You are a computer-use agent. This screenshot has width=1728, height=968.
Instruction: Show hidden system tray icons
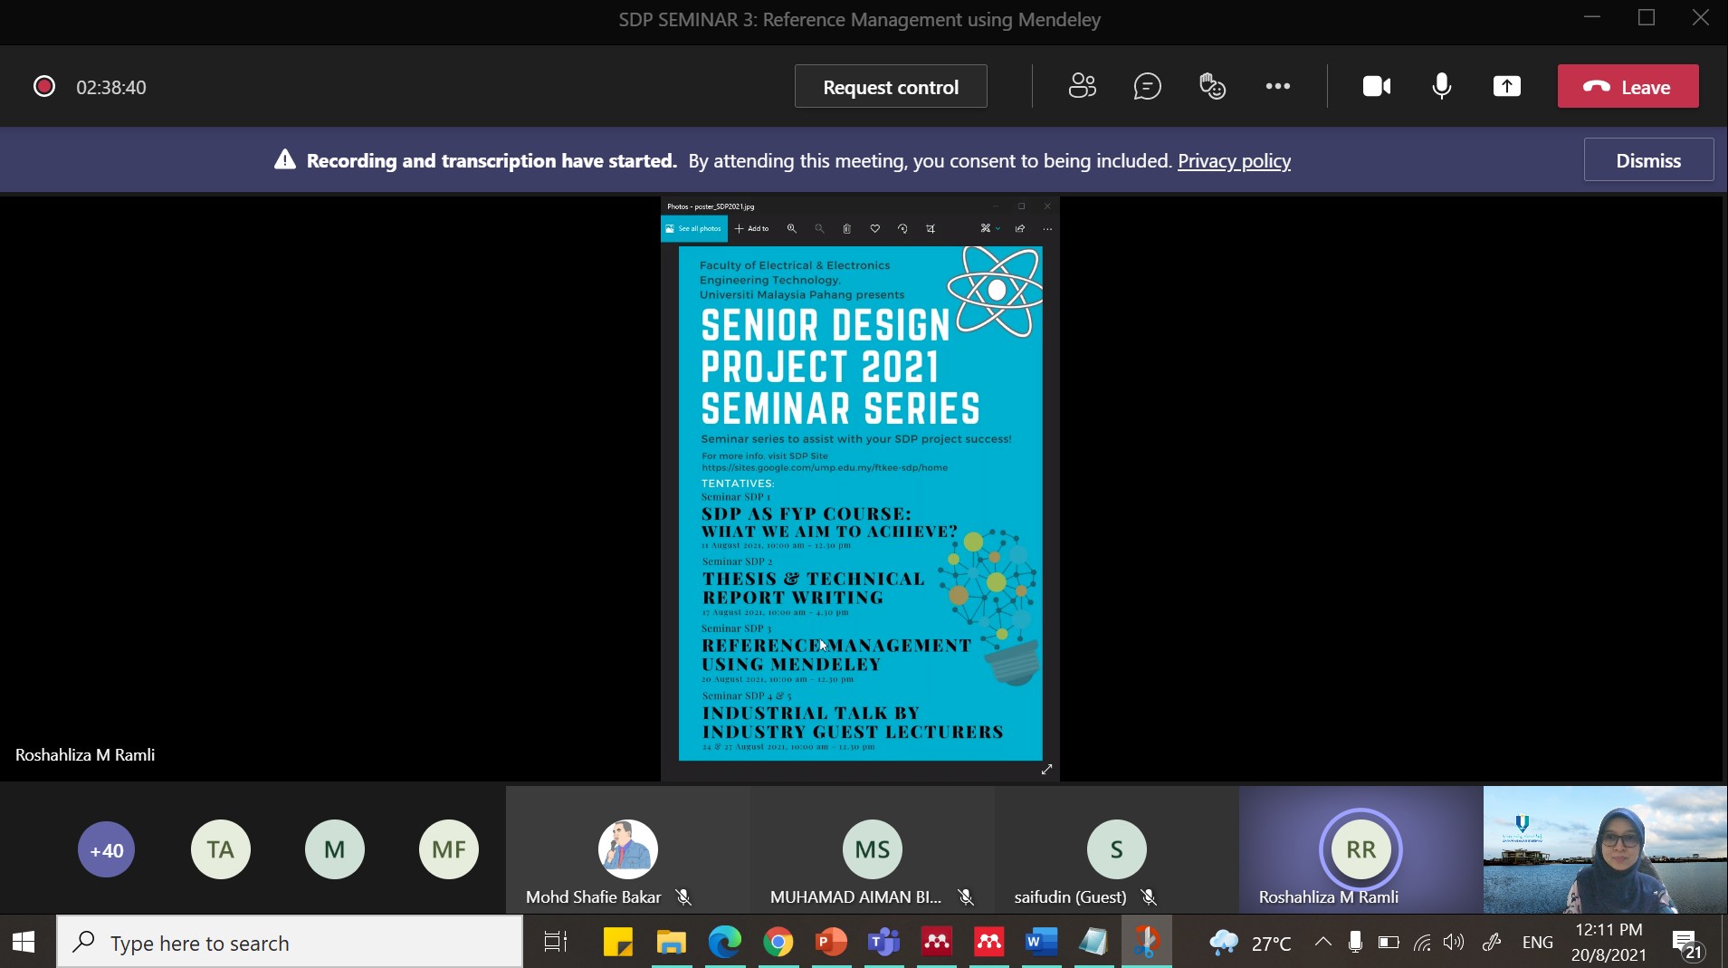coord(1322,942)
